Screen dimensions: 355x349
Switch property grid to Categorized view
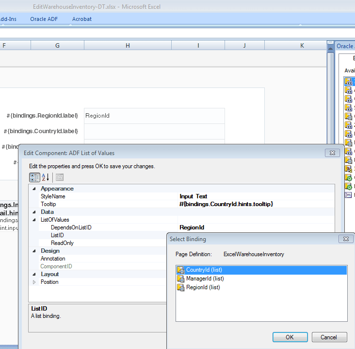coord(34,177)
